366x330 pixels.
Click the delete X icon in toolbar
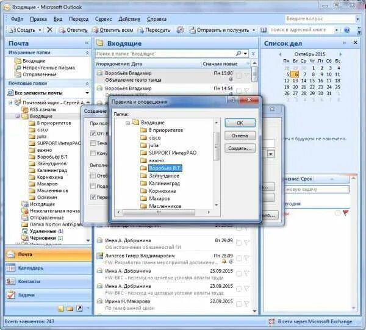pos(50,30)
